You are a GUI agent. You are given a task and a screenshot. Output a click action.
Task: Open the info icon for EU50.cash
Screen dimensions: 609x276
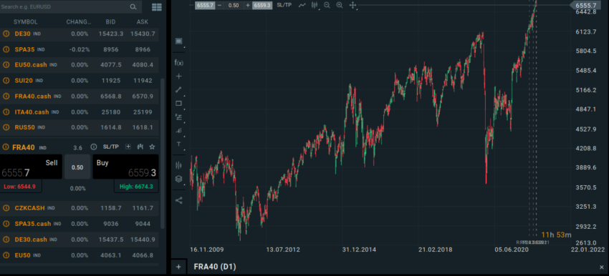pyautogui.click(x=6, y=65)
